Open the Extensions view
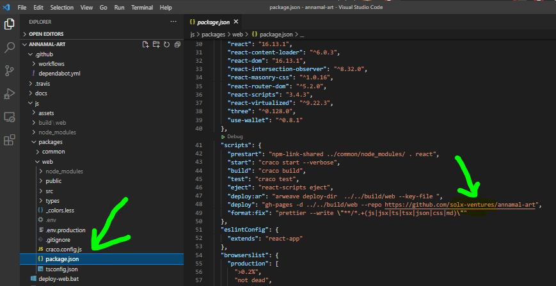The height and width of the screenshot is (286, 556). click(10, 140)
